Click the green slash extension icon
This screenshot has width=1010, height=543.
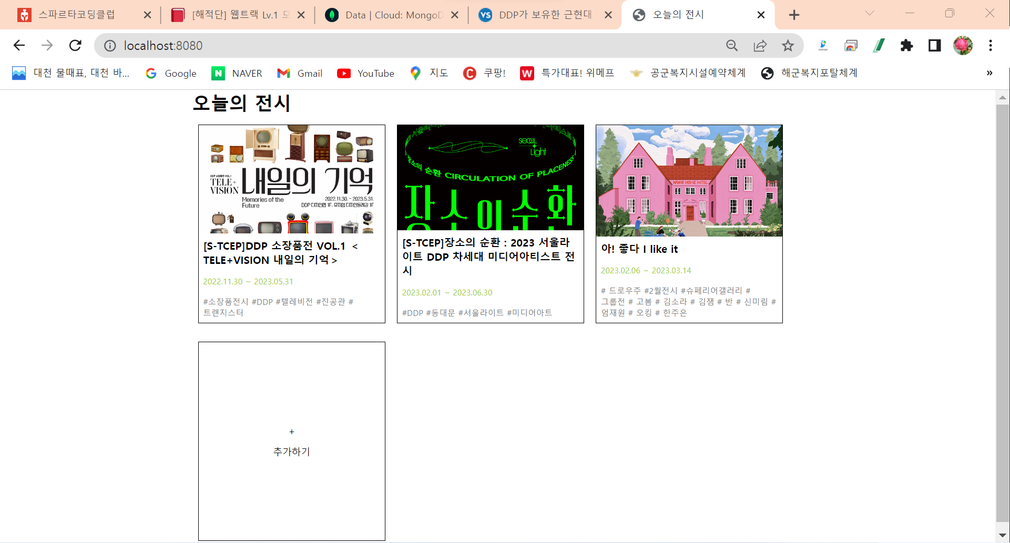coord(879,46)
